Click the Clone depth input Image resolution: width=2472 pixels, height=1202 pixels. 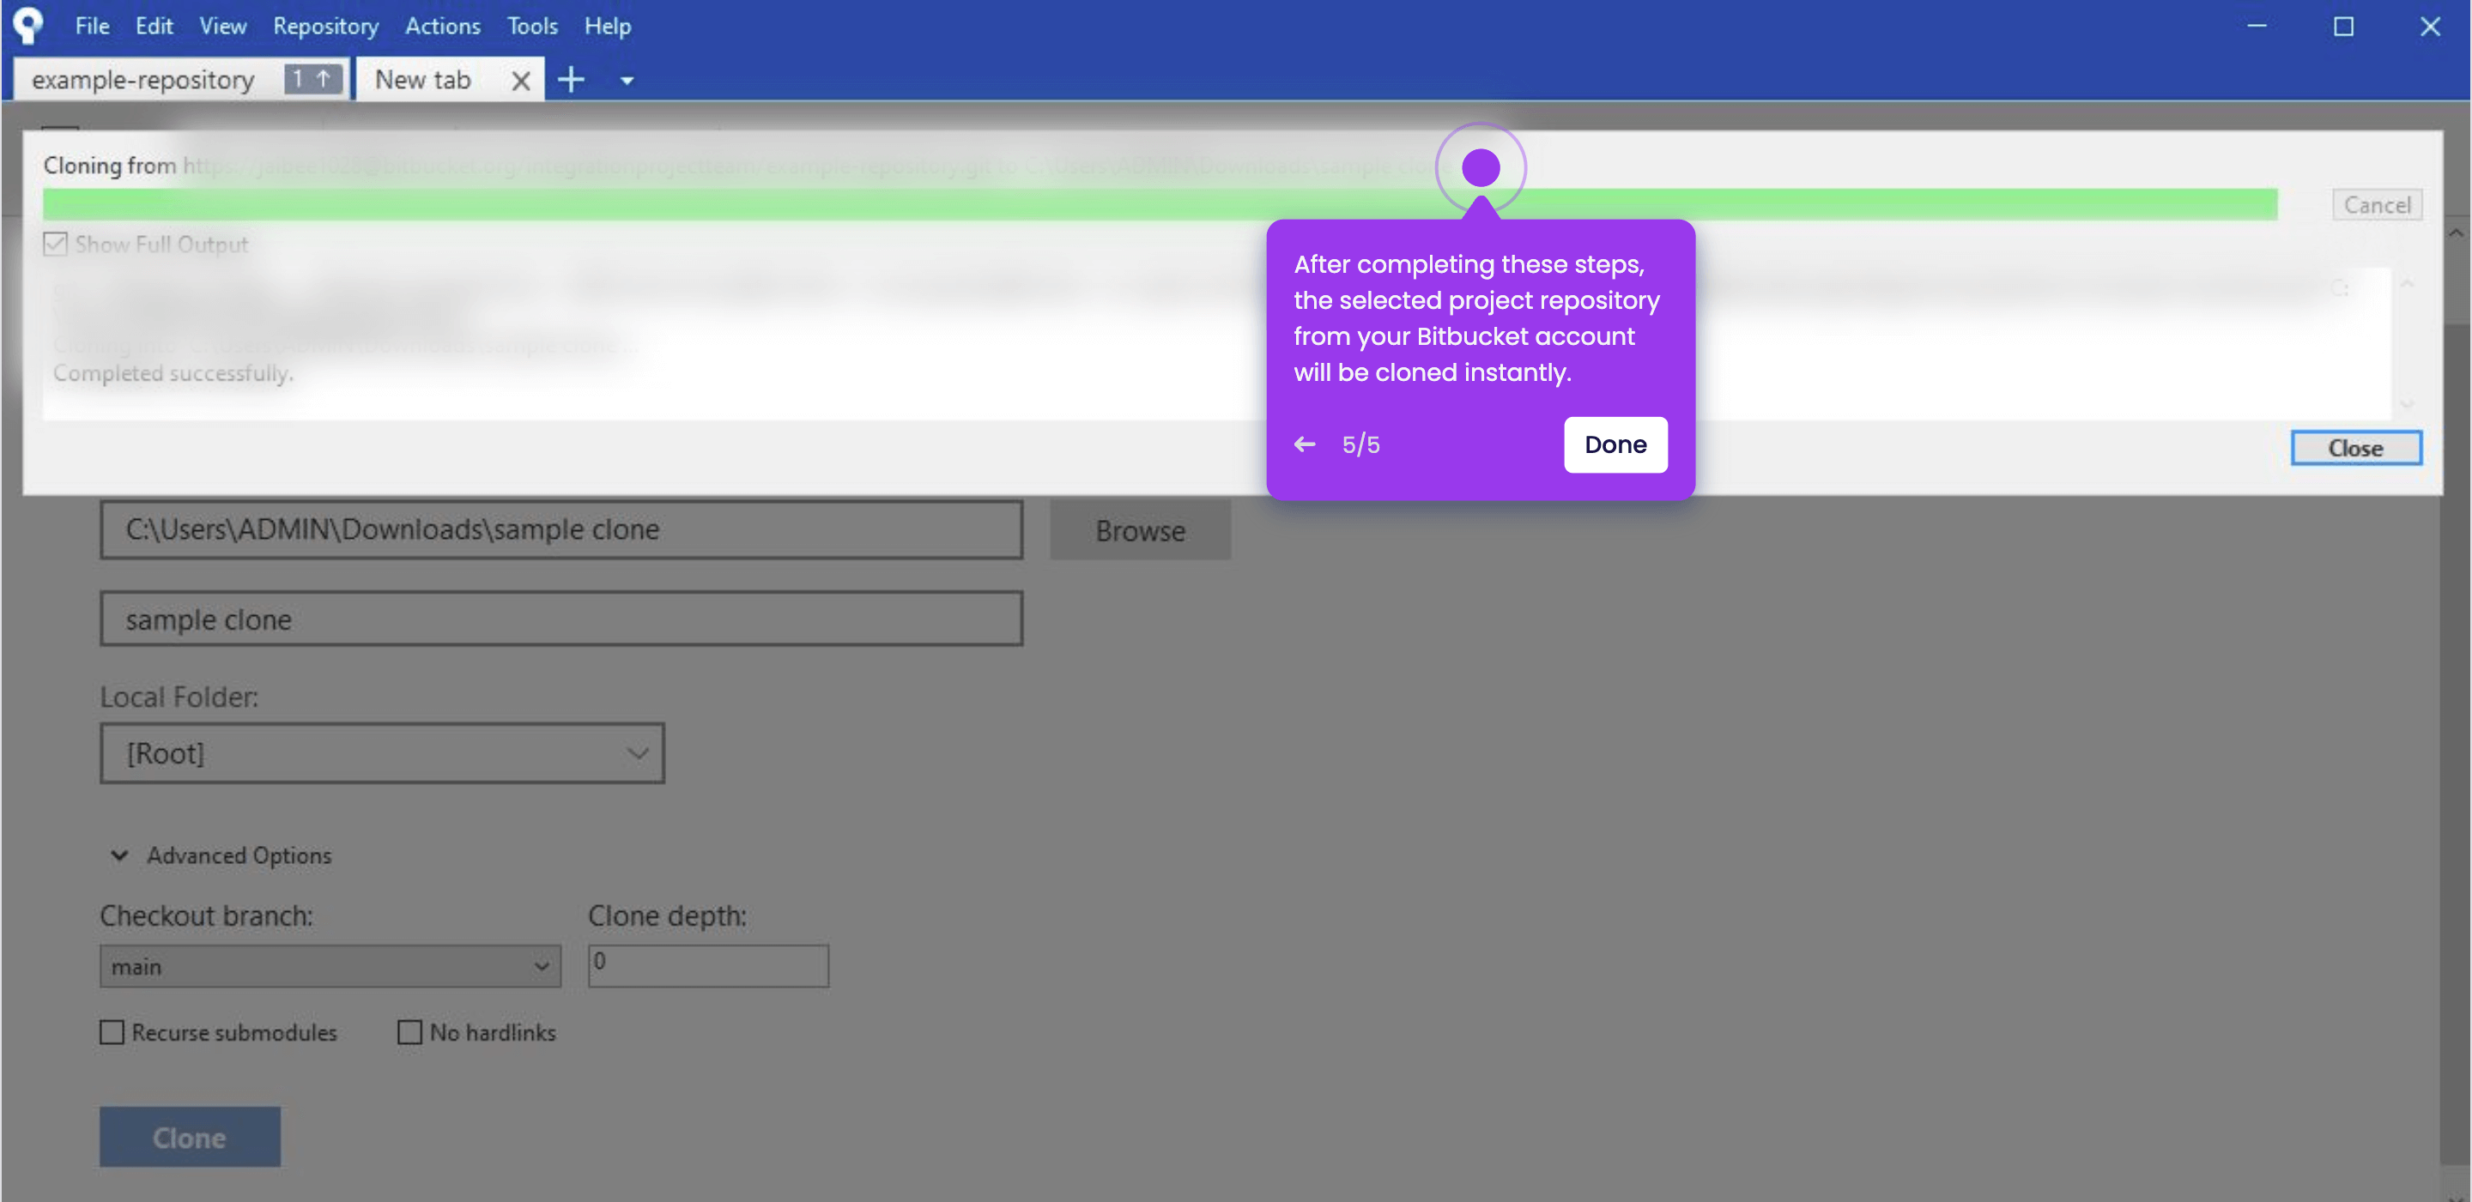[x=708, y=966]
